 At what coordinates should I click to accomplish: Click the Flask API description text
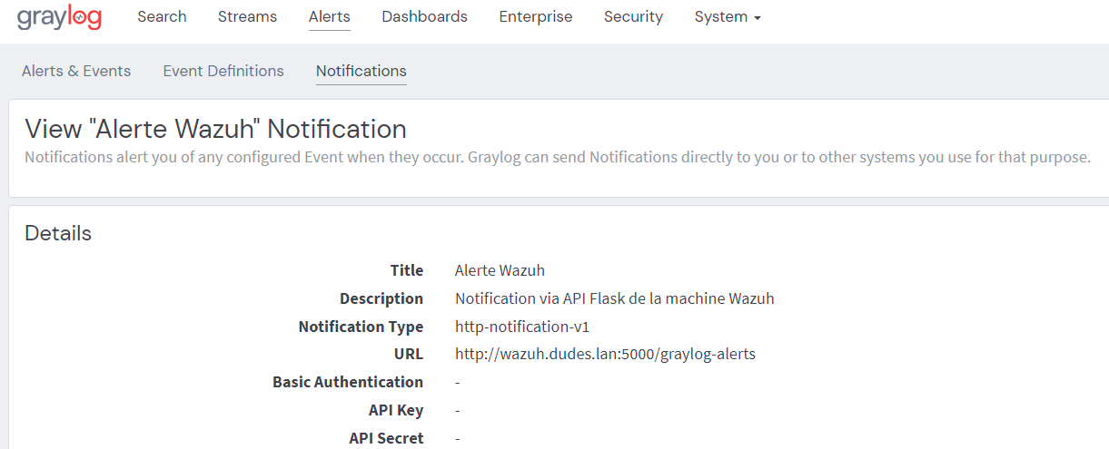tap(614, 298)
